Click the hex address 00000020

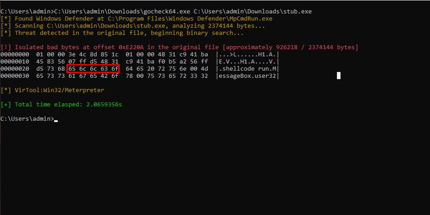tap(15, 68)
